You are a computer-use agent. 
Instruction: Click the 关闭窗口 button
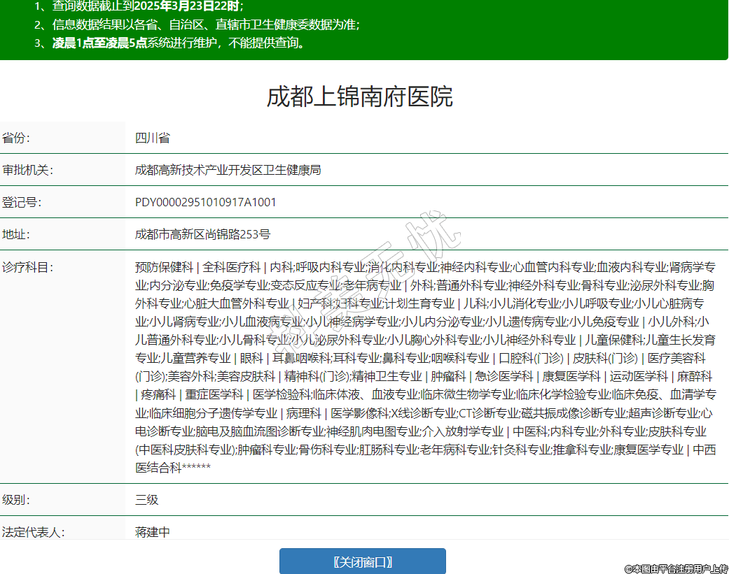tap(362, 561)
